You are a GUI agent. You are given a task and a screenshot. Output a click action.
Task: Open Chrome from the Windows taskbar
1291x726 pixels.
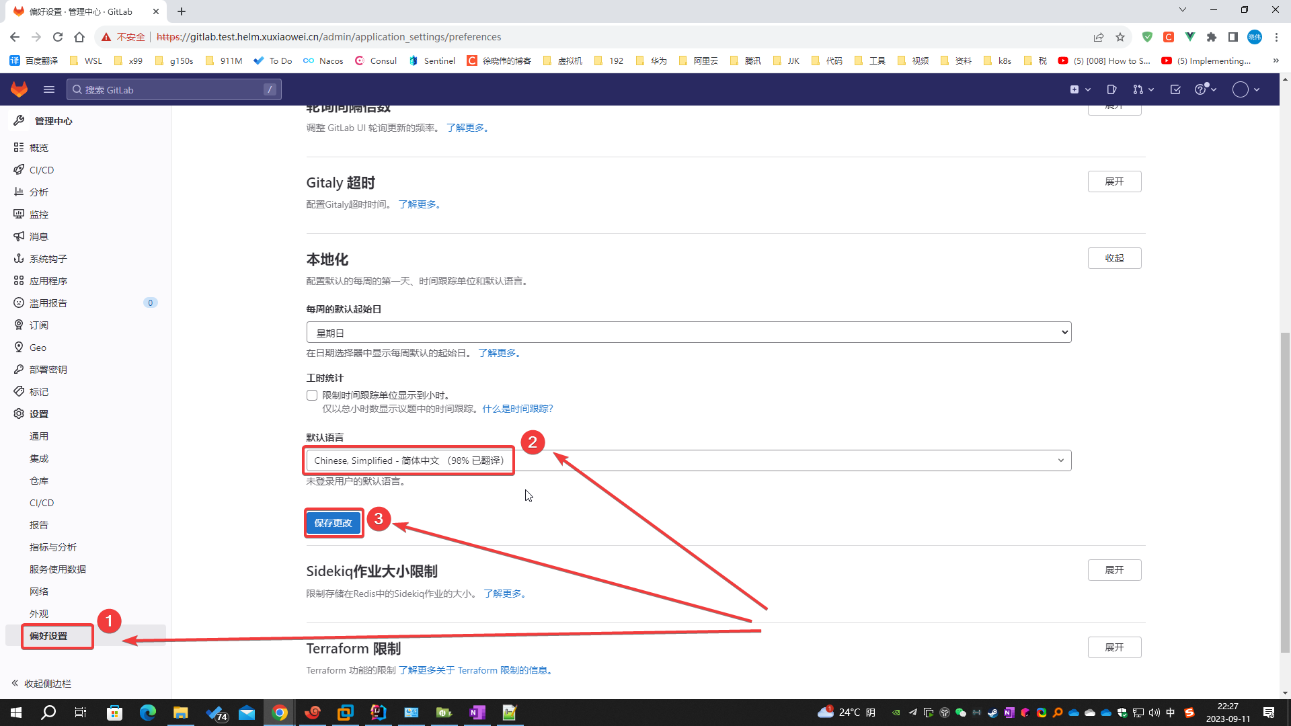click(280, 713)
